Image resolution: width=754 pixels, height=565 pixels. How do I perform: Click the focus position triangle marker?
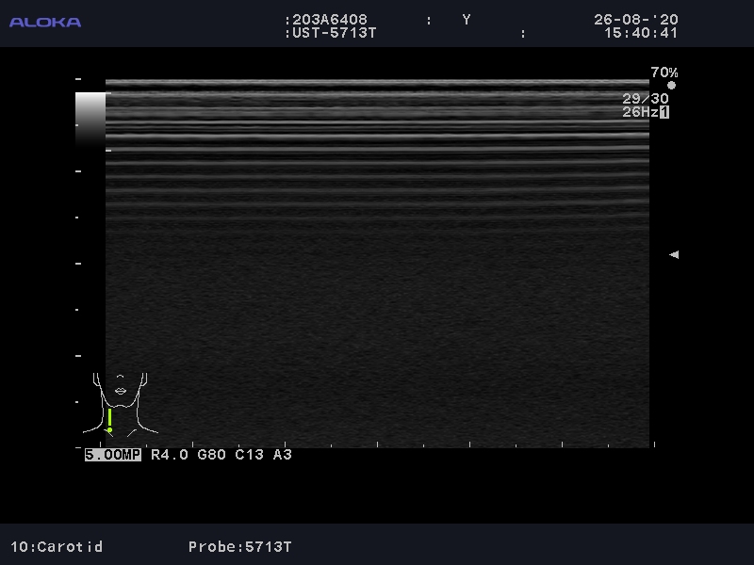[673, 254]
